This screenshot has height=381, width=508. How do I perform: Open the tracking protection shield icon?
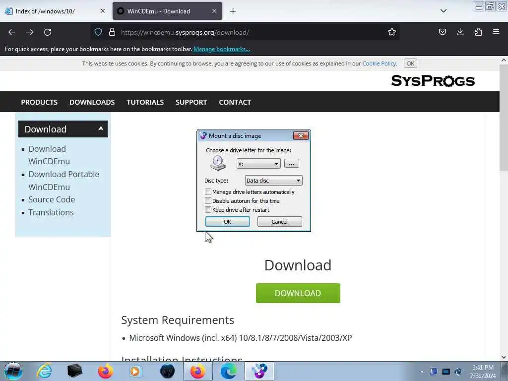(x=98, y=32)
